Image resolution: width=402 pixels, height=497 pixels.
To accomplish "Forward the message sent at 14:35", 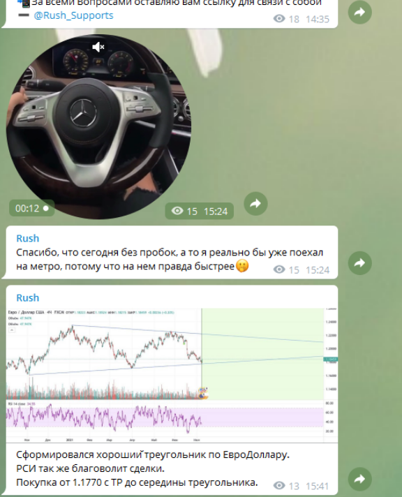I will pyautogui.click(x=360, y=13).
